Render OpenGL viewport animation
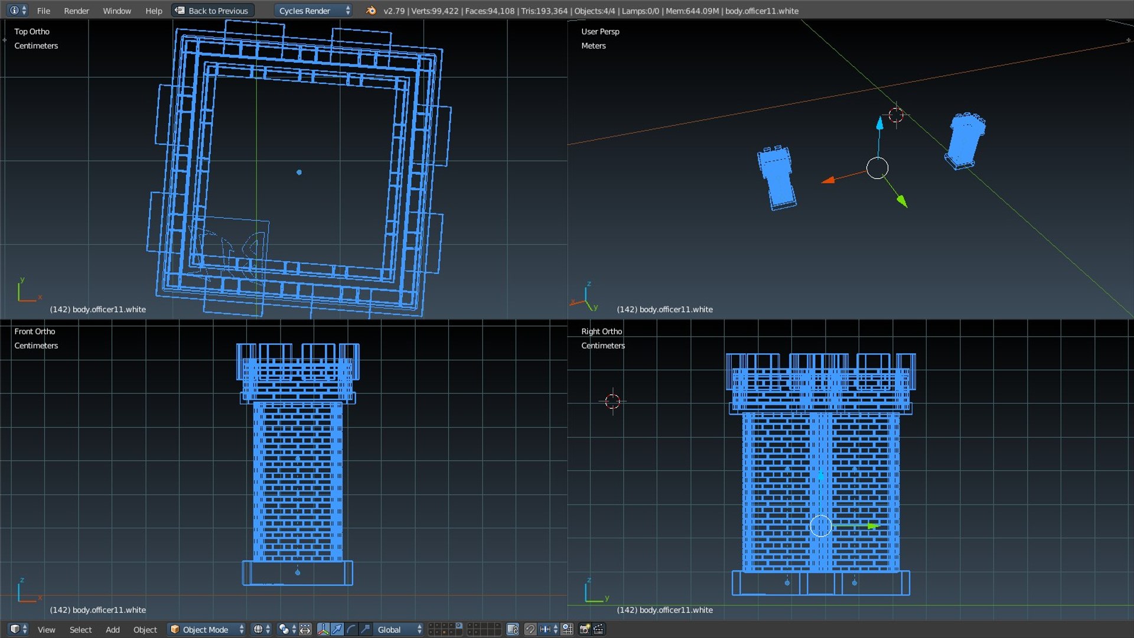This screenshot has height=638, width=1134. tap(598, 629)
